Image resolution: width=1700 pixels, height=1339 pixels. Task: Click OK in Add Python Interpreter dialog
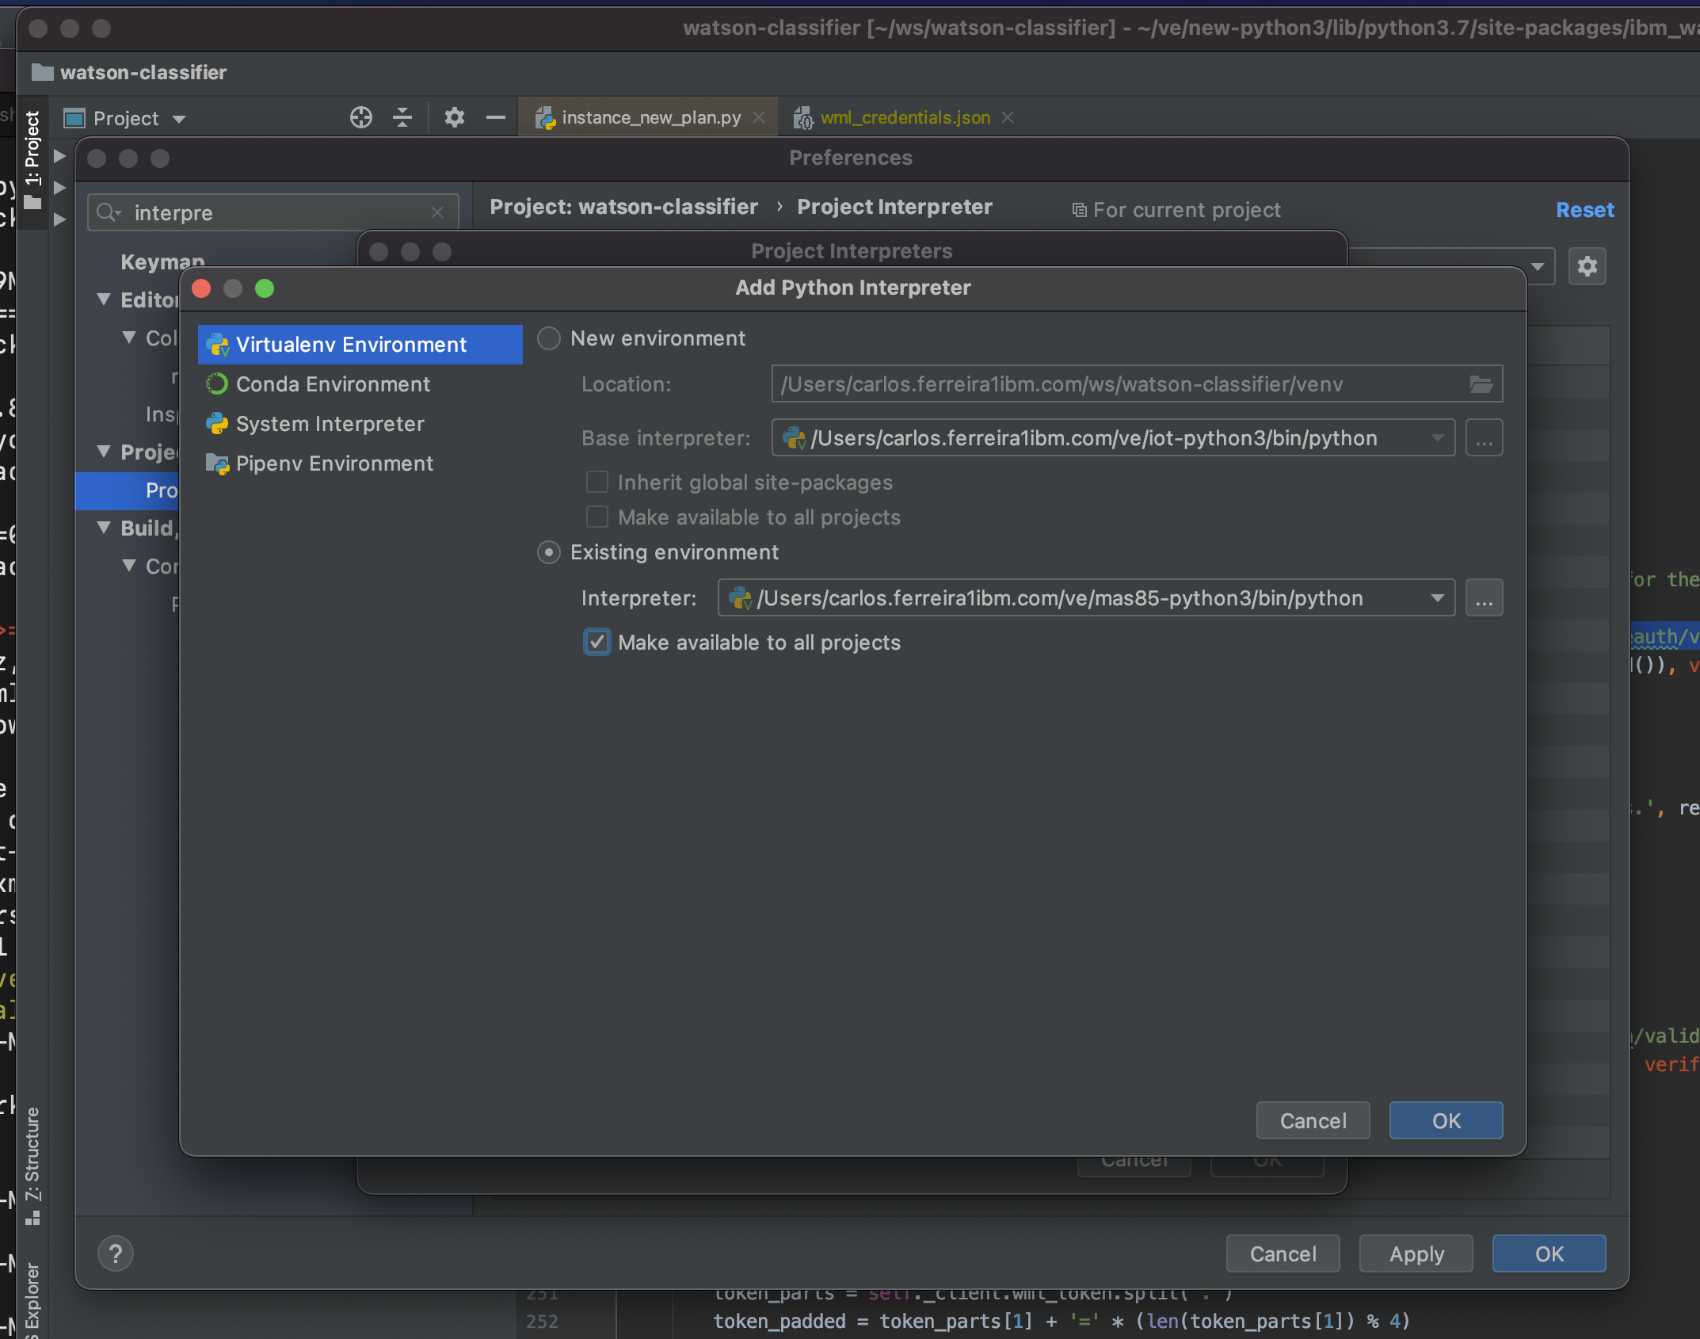[1446, 1121]
